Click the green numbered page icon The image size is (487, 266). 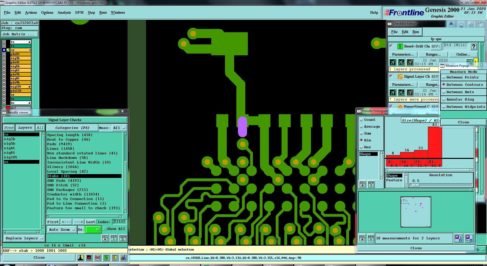pos(106,258)
